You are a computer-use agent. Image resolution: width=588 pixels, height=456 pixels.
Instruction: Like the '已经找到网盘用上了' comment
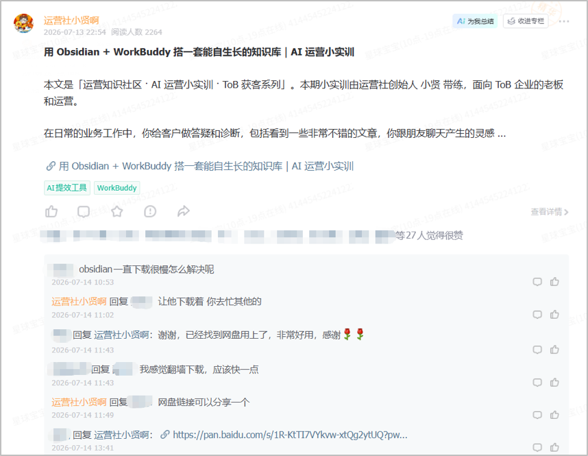point(554,350)
